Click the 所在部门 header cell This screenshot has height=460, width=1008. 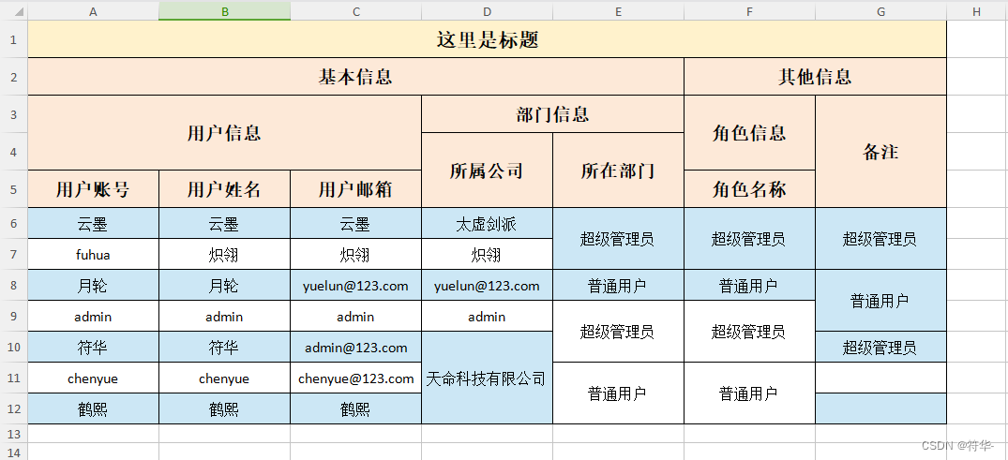coord(619,171)
